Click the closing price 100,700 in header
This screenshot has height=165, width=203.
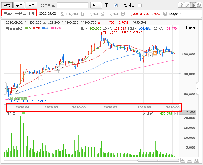point(132,14)
